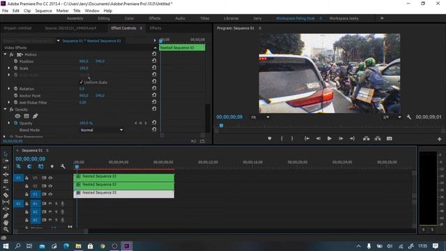Click the Program monitor scrubber playhead

222,125
